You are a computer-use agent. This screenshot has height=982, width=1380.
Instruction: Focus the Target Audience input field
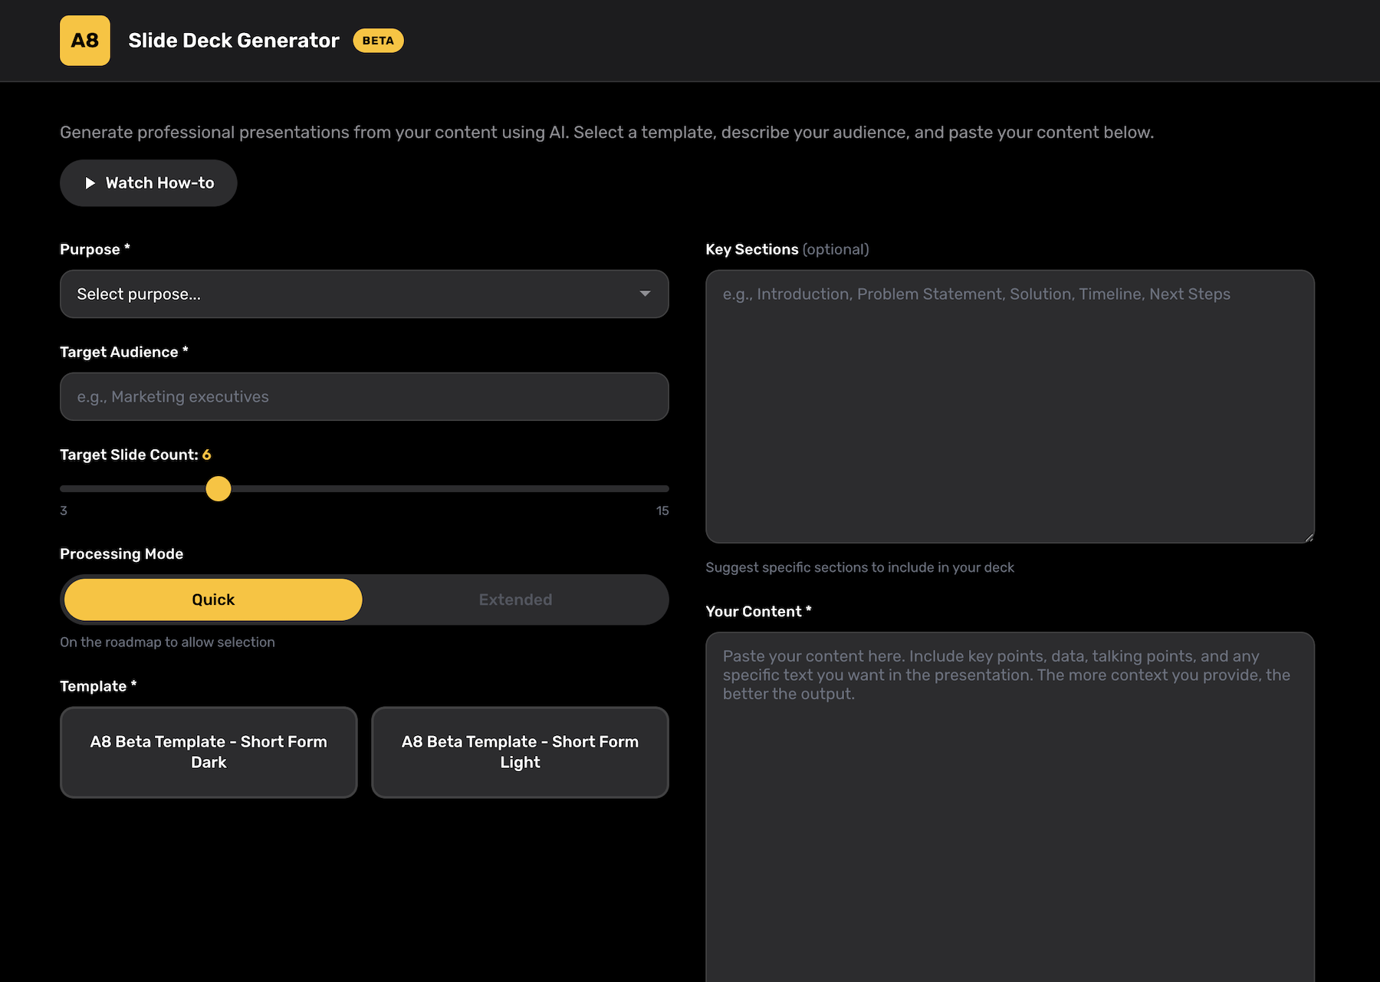(x=364, y=396)
